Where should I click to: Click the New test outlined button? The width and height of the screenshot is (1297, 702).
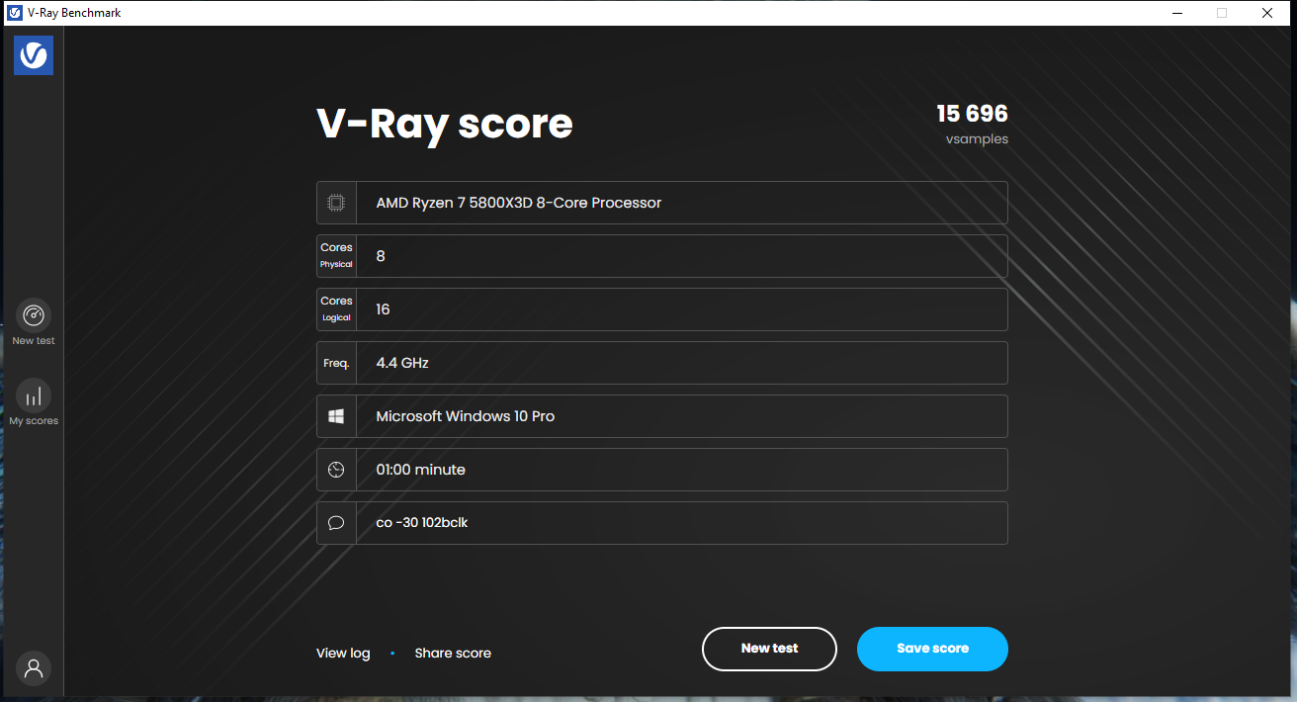769,649
